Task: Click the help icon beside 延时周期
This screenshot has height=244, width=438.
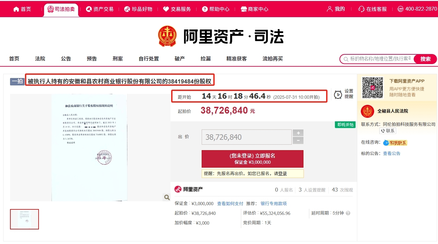Action: [x=348, y=213]
